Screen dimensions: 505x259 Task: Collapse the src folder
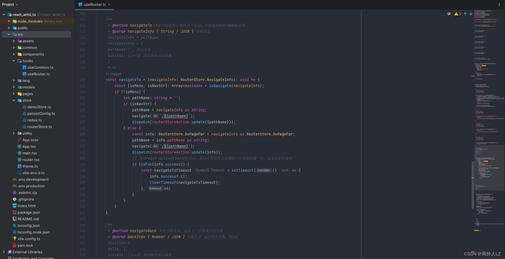point(9,34)
